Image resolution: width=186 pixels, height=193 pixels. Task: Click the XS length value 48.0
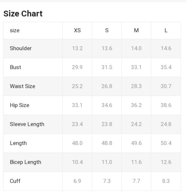pyautogui.click(x=77, y=143)
